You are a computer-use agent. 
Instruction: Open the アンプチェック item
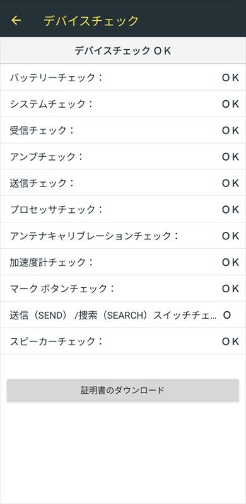coord(123,156)
